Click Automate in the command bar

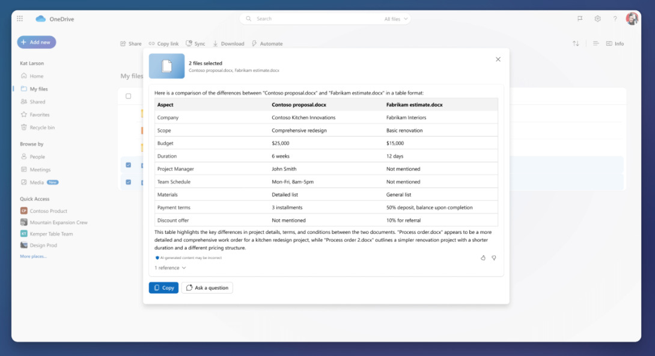pos(267,43)
